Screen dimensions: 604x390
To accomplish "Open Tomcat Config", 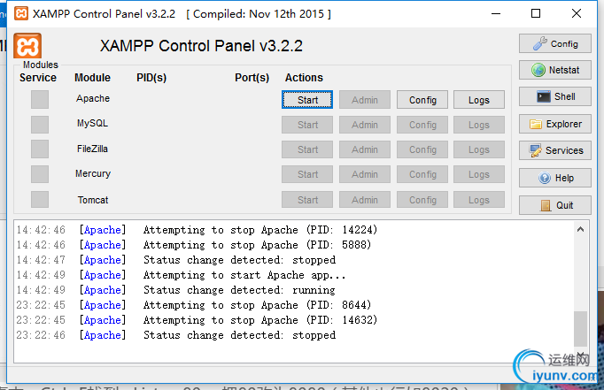I will 422,200.
